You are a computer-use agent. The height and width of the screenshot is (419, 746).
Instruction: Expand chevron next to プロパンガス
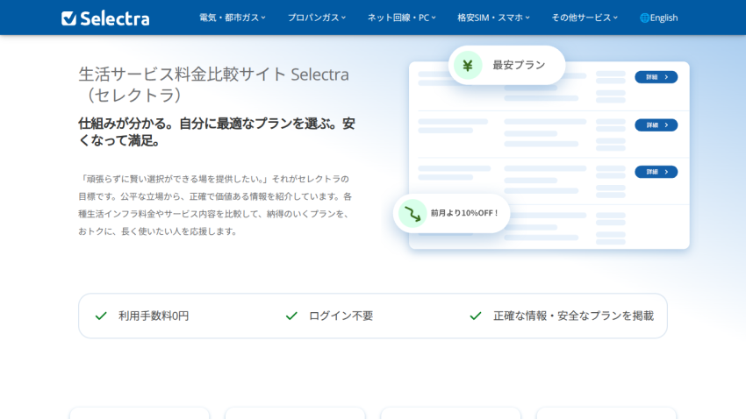[x=343, y=18]
